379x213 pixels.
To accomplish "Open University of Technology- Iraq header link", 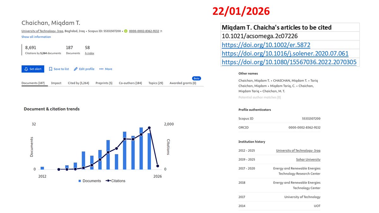I will 42,31.
